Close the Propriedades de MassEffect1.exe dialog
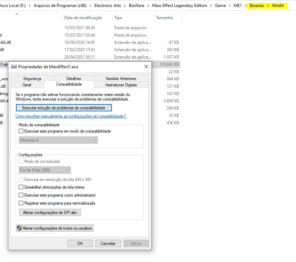Viewport: 296px width, 262px height. tap(146, 66)
